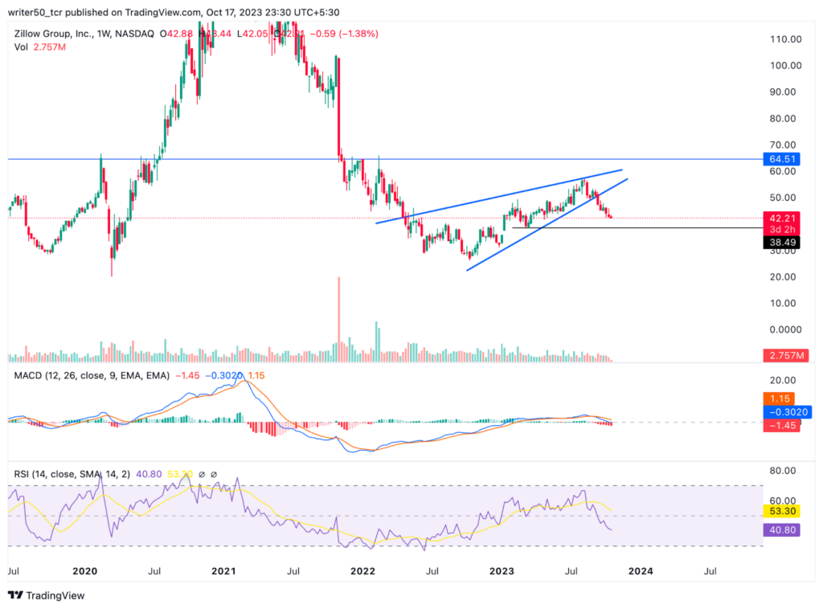Click the 2020 time axis label
Screen dimensions: 823x609
point(84,570)
